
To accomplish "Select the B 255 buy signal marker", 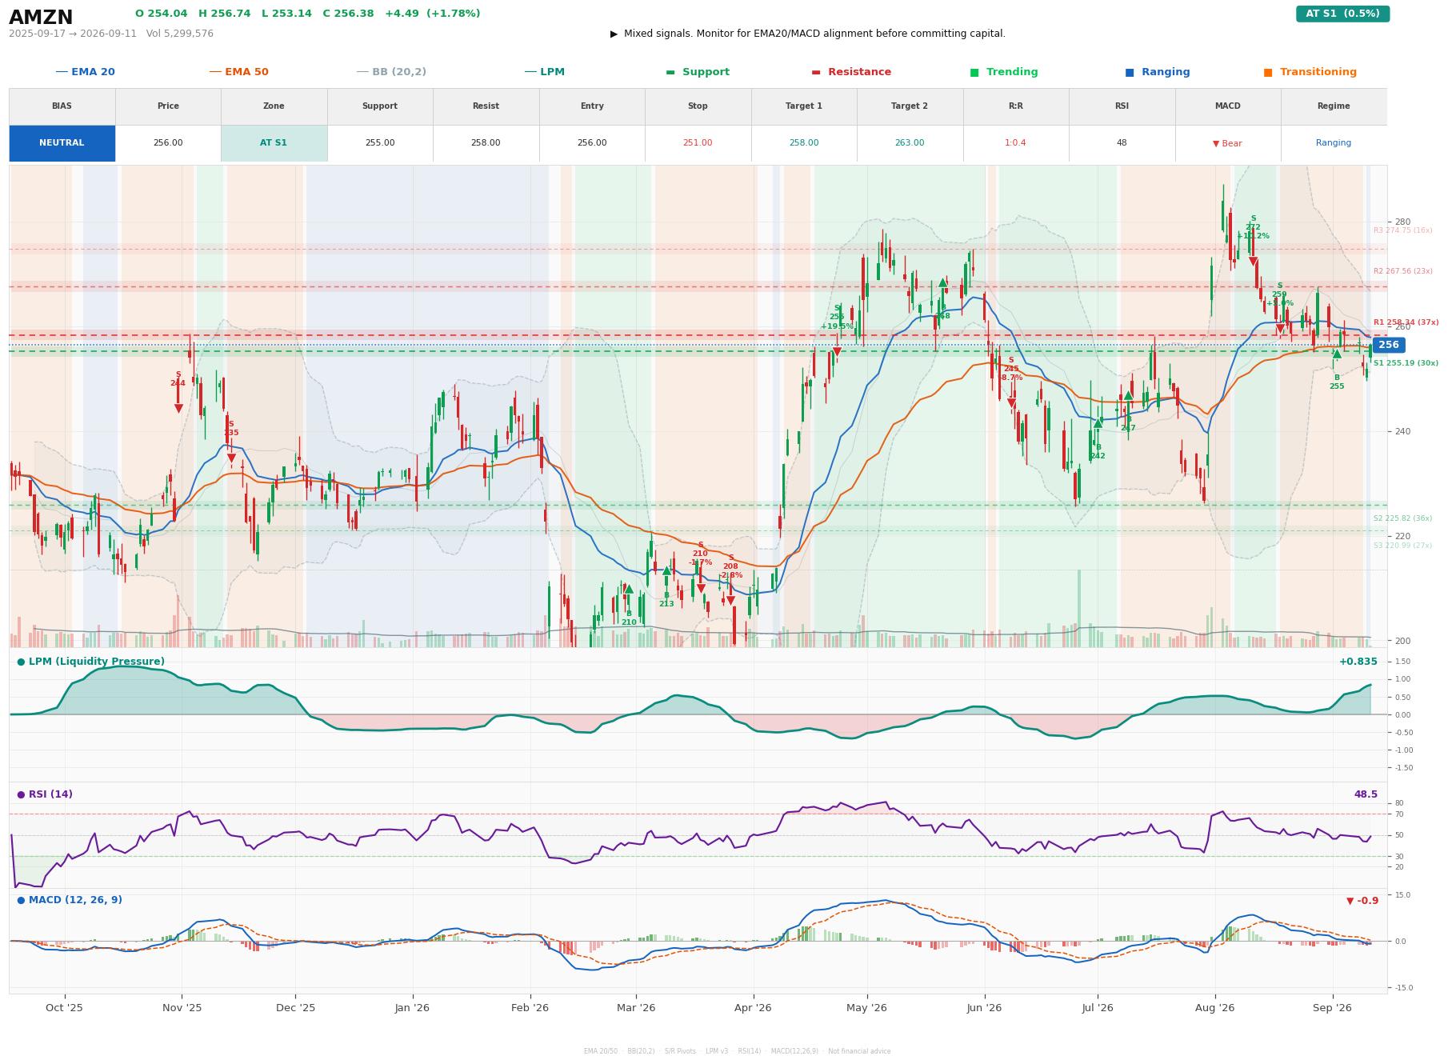I will [x=1337, y=354].
